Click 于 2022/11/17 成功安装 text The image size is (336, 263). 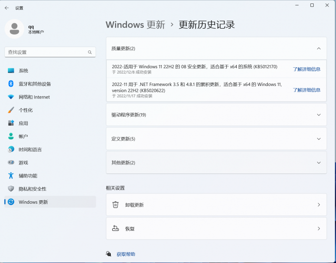point(132,96)
